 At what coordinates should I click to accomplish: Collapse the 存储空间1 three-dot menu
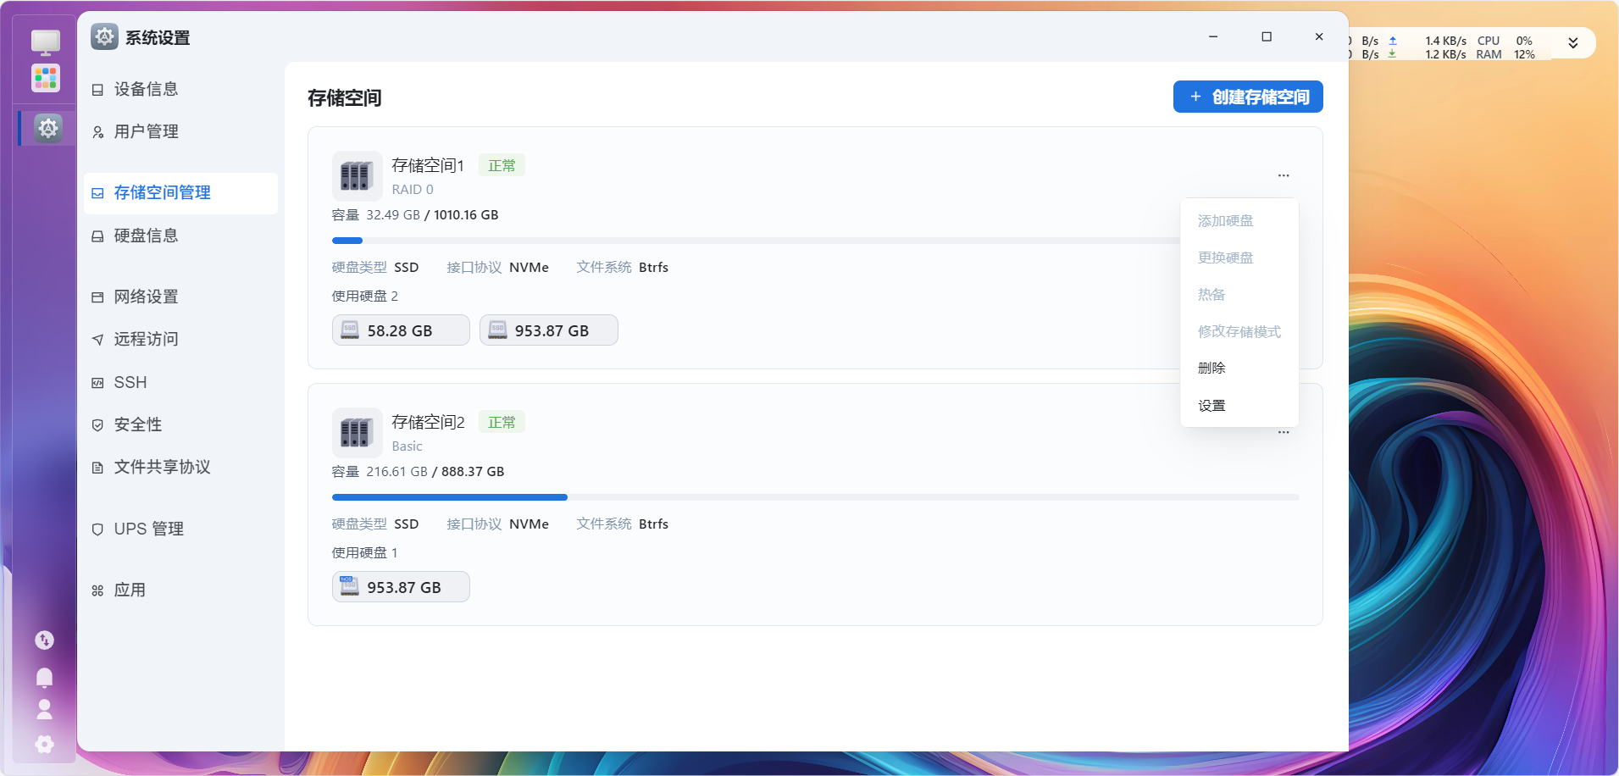pos(1284,175)
